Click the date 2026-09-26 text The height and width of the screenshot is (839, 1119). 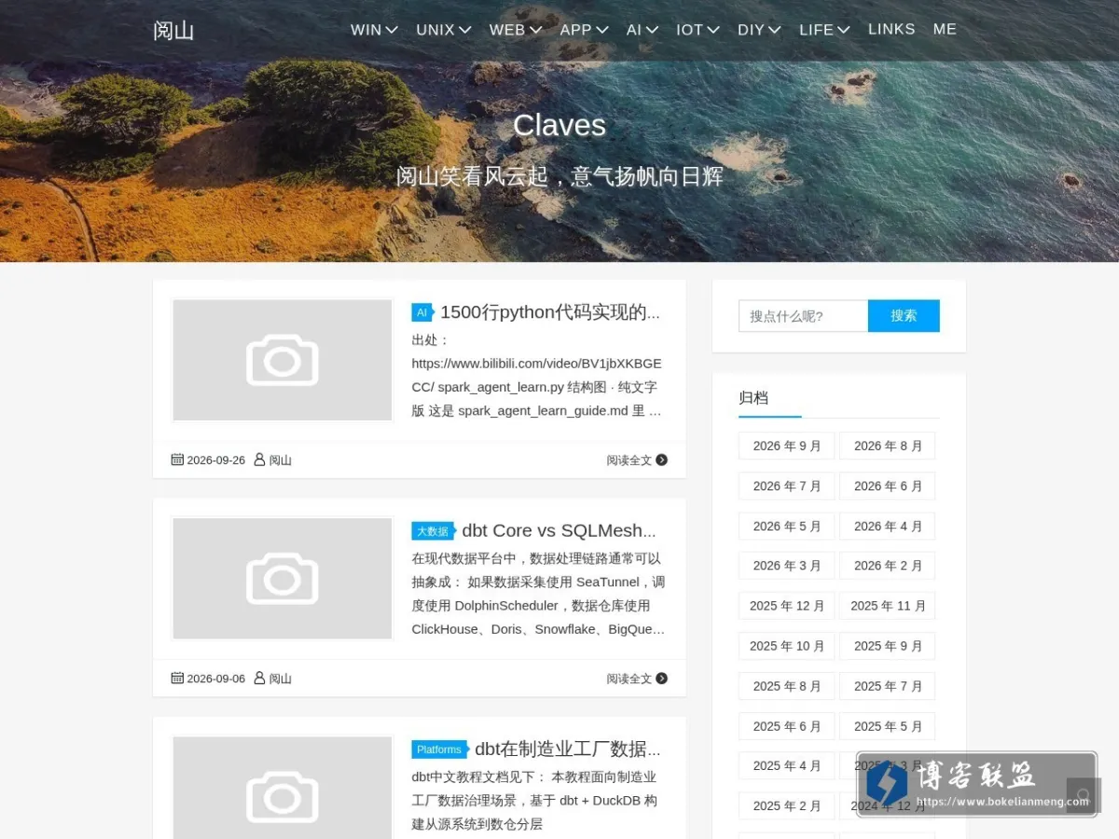click(x=215, y=461)
